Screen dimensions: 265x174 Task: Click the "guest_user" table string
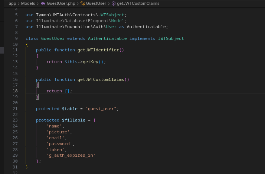click(102, 109)
